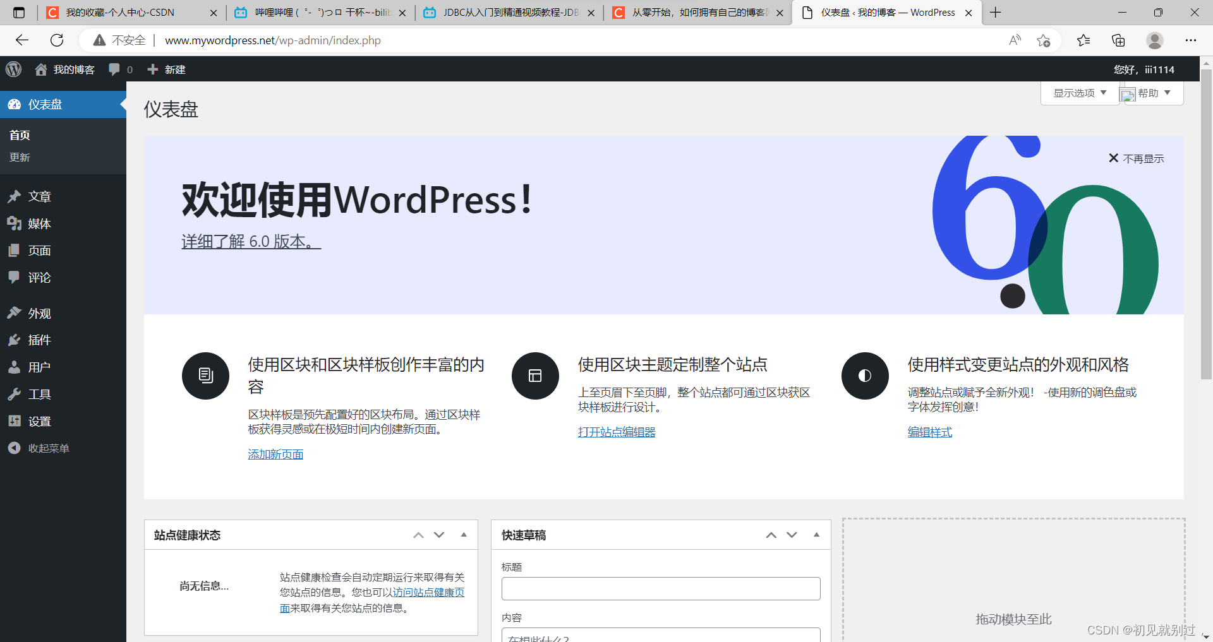Open tab actions menu icon

[x=19, y=13]
